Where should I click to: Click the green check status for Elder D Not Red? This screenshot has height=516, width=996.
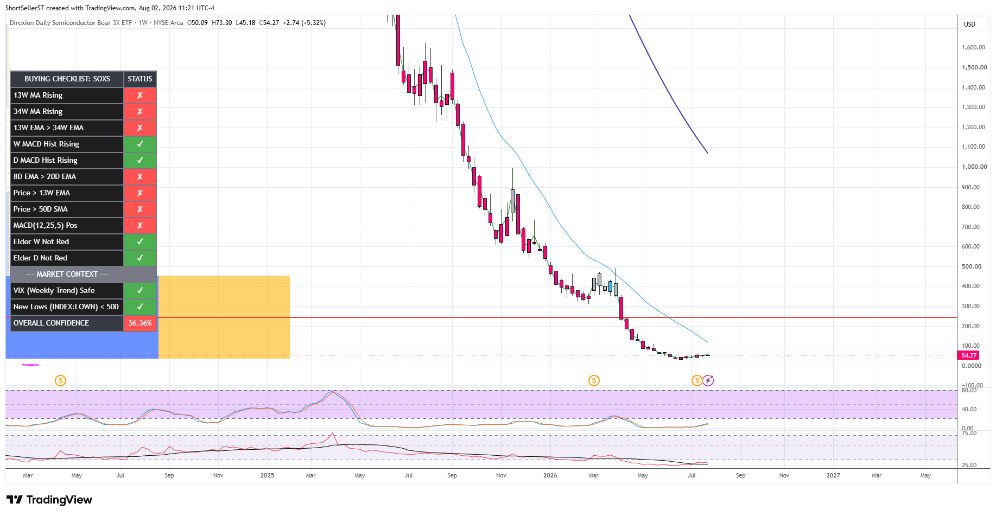tap(140, 258)
